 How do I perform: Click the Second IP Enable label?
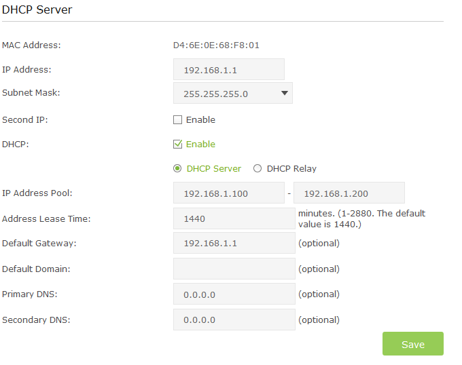pos(200,120)
